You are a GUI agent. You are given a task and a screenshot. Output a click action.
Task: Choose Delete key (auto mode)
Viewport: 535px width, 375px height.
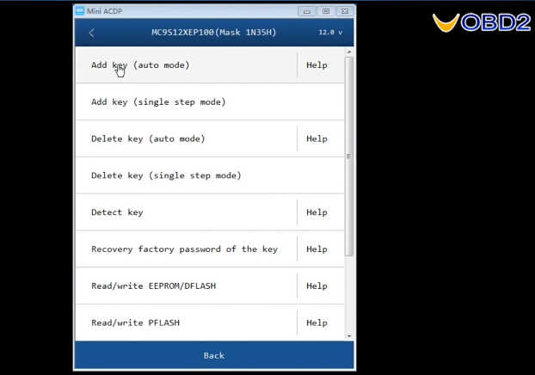click(x=148, y=138)
